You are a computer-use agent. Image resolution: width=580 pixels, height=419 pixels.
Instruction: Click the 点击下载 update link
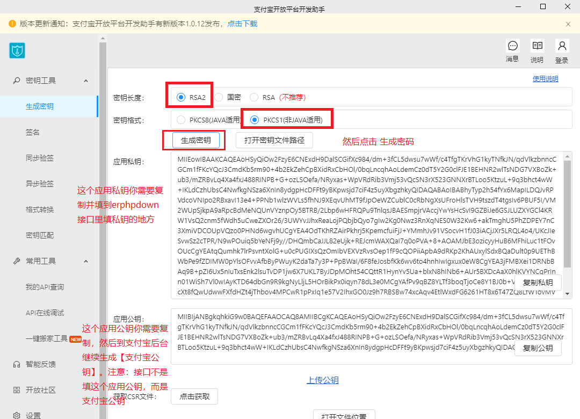(242, 24)
